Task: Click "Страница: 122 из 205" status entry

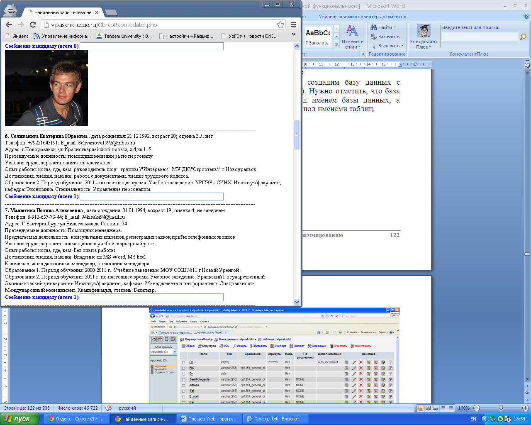Action: click(27, 408)
